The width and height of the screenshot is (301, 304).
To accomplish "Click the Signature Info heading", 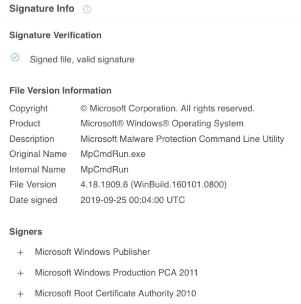I will tap(42, 9).
